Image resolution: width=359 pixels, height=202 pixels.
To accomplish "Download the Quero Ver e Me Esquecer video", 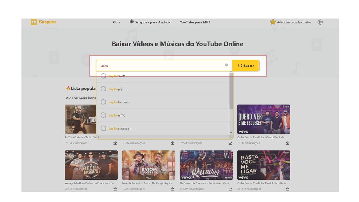I will coord(288,143).
